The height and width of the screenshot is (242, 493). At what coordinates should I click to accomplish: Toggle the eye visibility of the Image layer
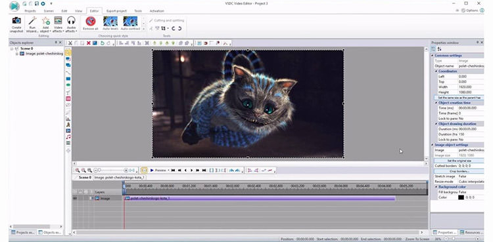click(75, 198)
